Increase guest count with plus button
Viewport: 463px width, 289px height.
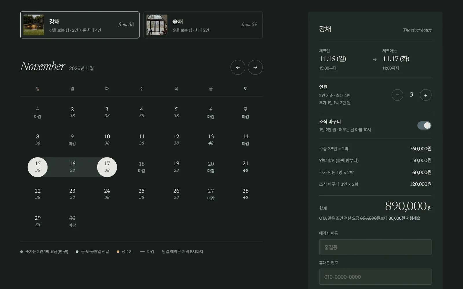click(426, 95)
